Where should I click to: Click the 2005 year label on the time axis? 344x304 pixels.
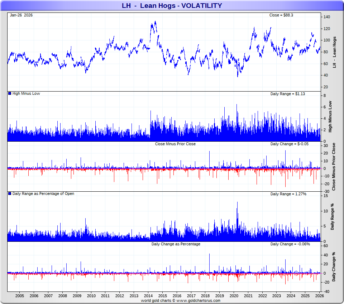point(20,296)
